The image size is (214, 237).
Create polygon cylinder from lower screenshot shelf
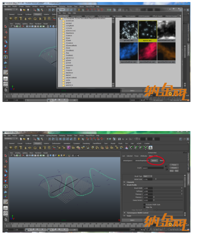[x=21, y=148]
